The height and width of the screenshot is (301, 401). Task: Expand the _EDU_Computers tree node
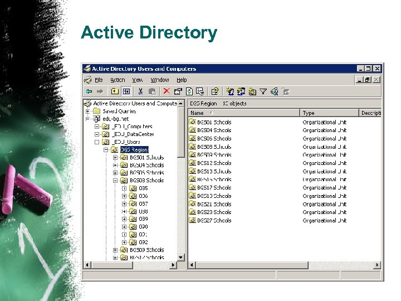(97, 127)
